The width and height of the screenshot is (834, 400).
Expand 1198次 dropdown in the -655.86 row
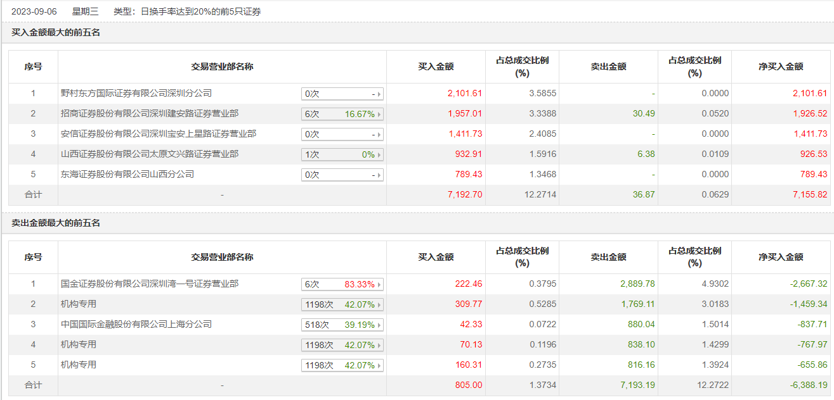pos(342,366)
